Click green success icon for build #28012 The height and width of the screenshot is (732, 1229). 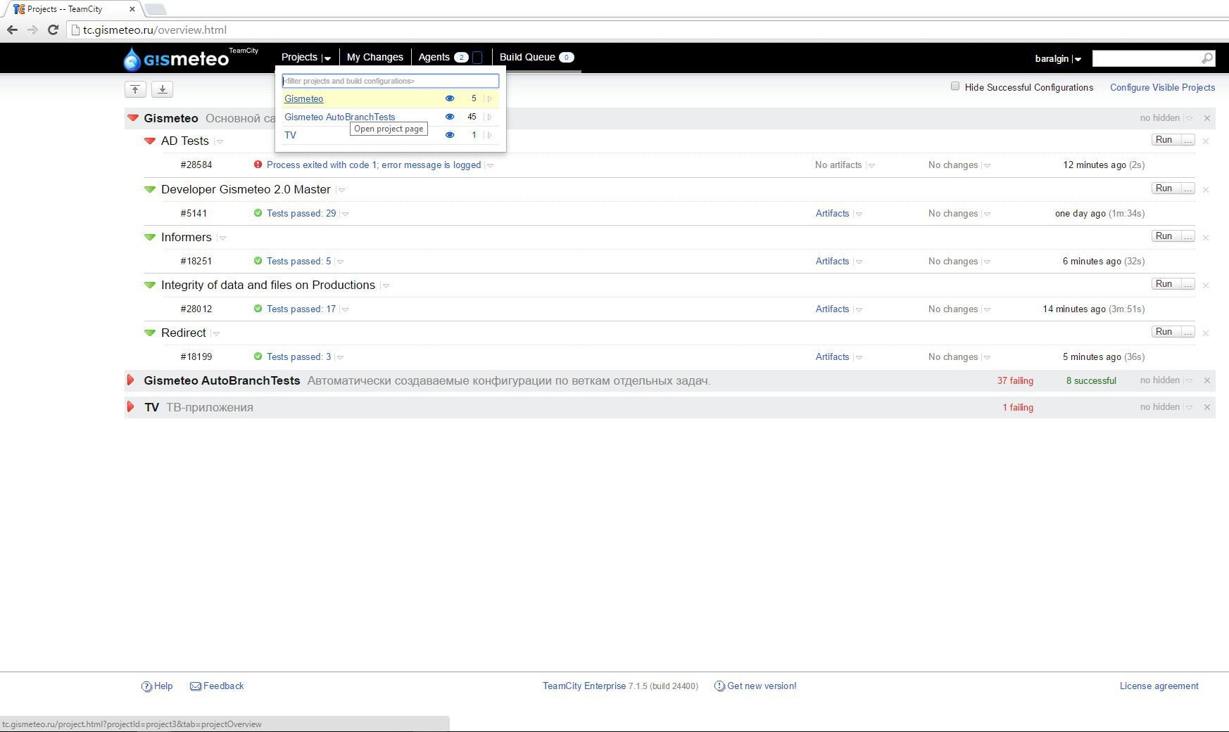coord(258,309)
